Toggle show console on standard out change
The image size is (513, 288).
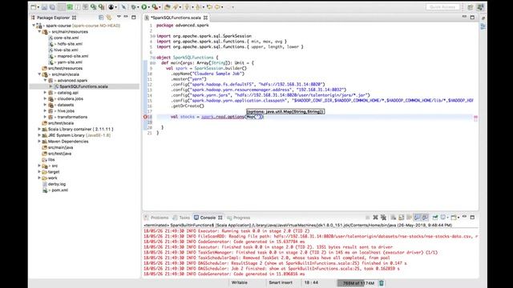coord(417,218)
